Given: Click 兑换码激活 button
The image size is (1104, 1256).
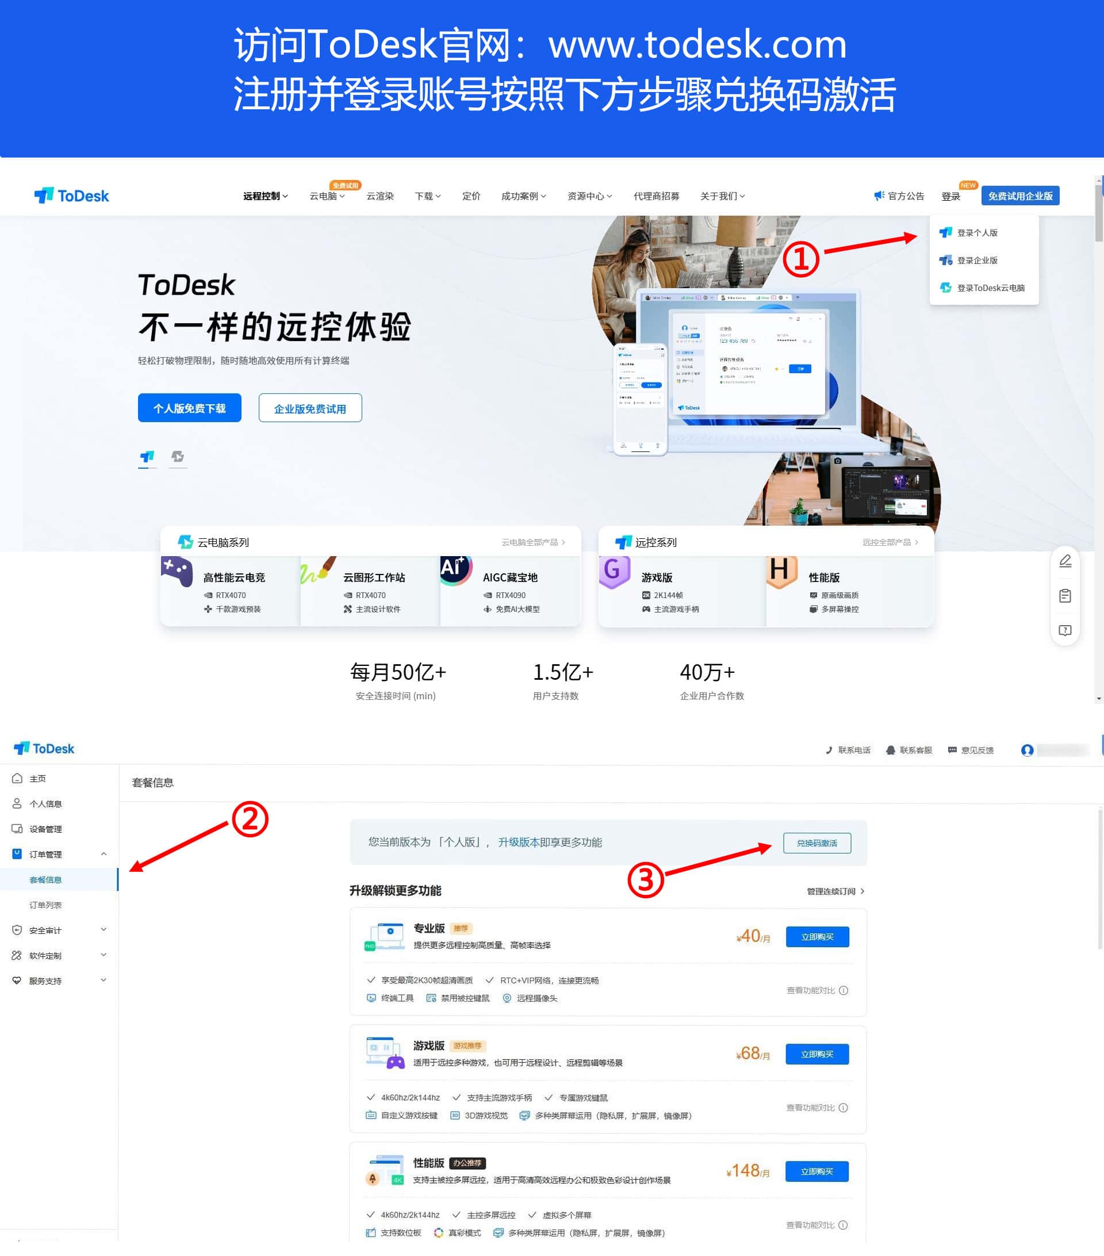Looking at the screenshot, I should point(816,843).
